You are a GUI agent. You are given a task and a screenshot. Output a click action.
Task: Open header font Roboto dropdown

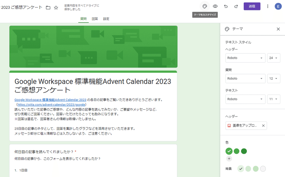pos(245,58)
